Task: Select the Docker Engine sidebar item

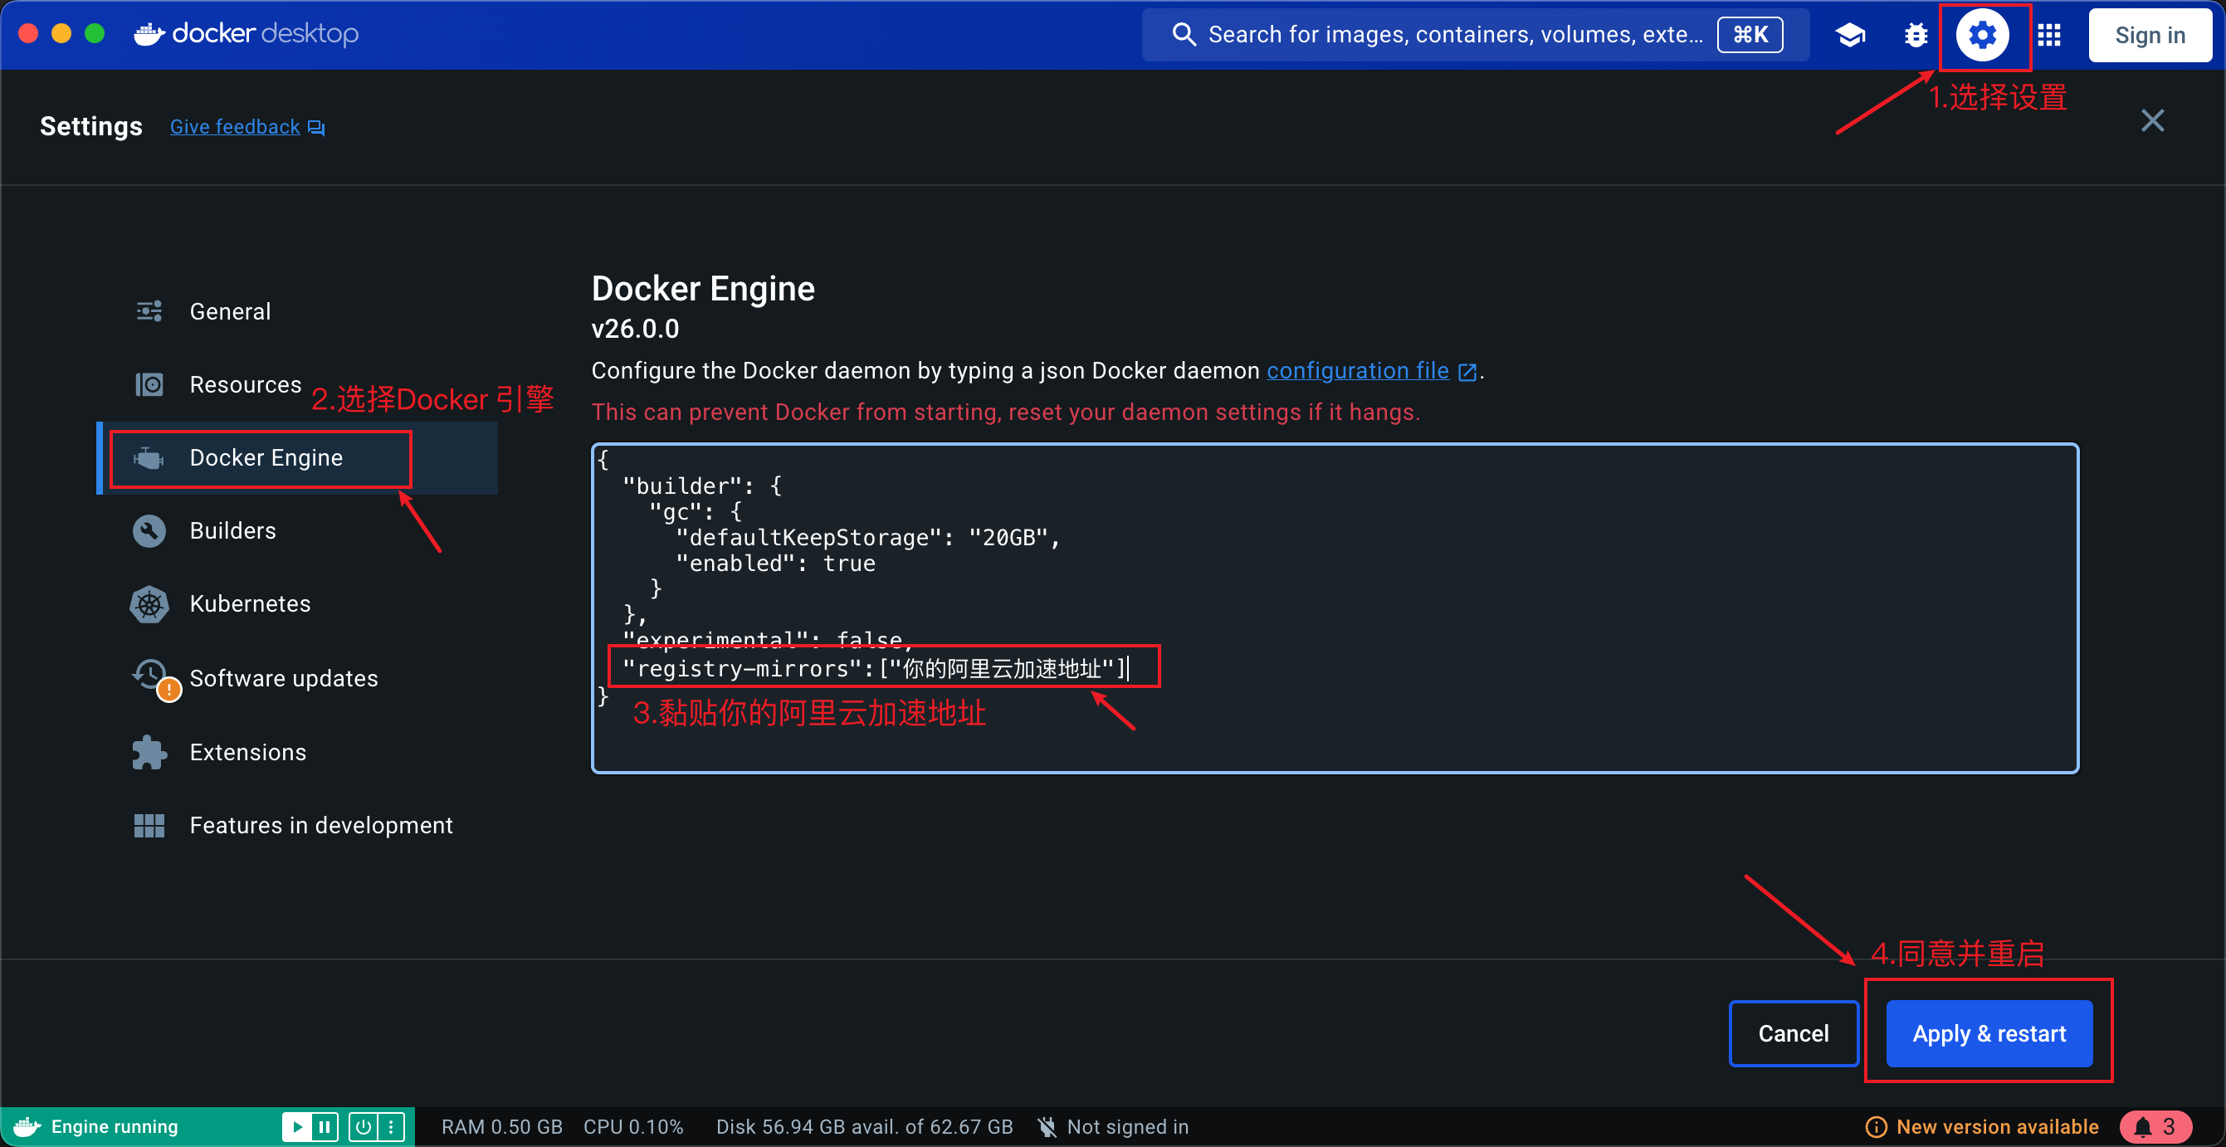Action: tap(299, 458)
